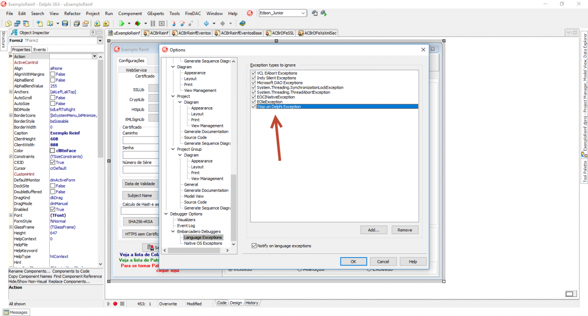Click the New Items toolbar icon

point(39,23)
